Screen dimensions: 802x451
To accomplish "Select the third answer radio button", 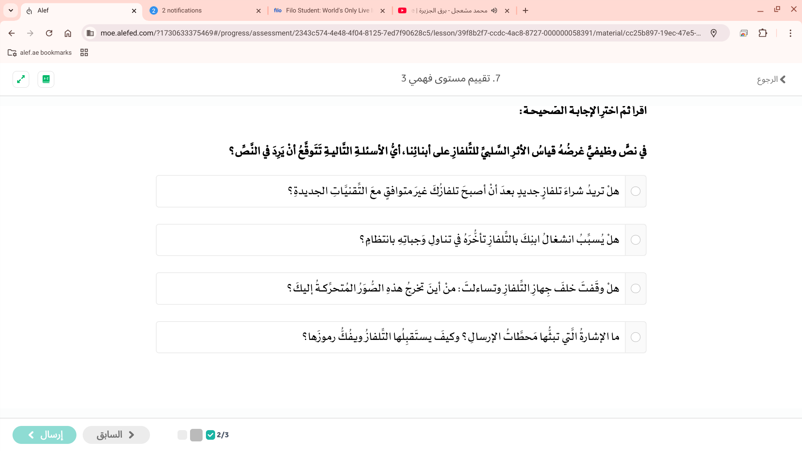I will point(635,289).
